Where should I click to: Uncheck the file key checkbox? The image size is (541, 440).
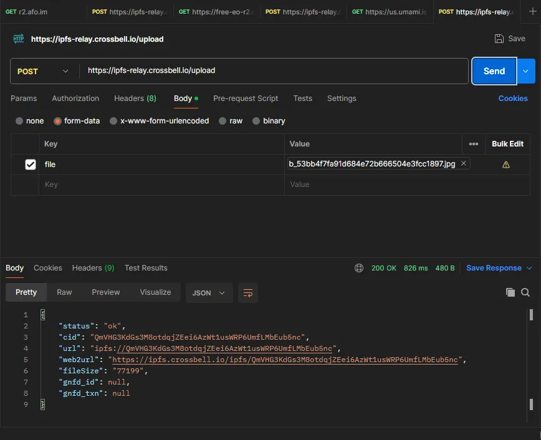(x=30, y=165)
